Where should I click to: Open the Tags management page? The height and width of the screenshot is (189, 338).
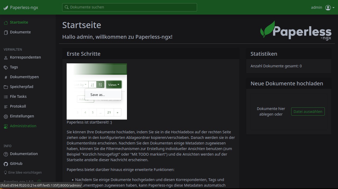[14, 67]
